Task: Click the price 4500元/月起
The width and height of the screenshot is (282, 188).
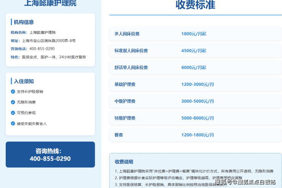Action: pos(194,51)
